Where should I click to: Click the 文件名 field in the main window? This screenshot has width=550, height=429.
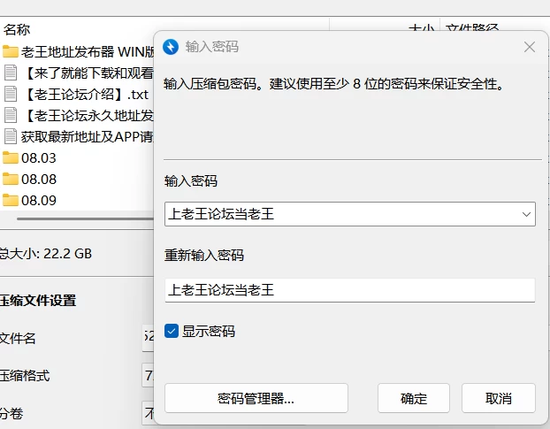click(x=148, y=338)
